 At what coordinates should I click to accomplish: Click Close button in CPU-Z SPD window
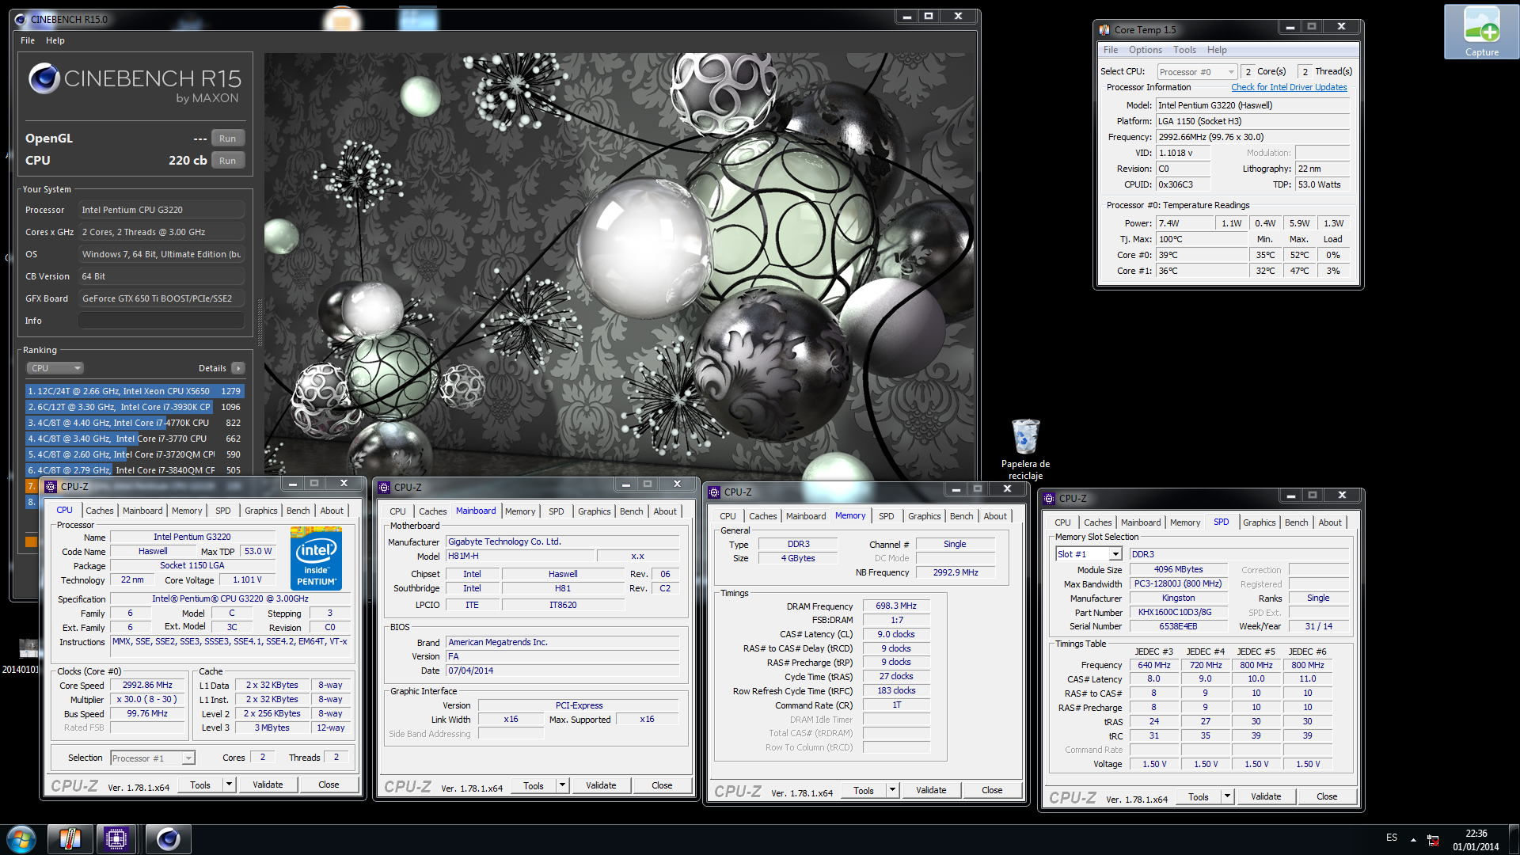coord(1327,796)
